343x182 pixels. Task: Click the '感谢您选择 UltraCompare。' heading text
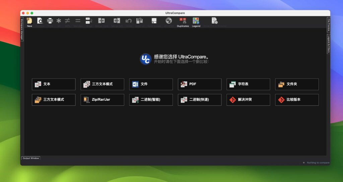[181, 57]
